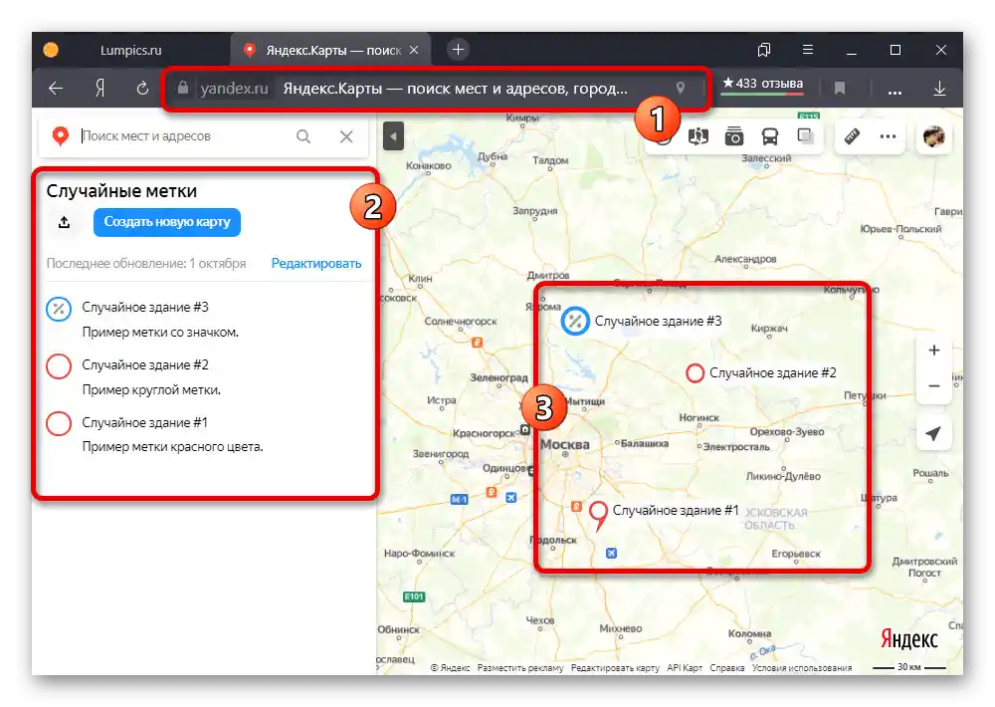Image resolution: width=995 pixels, height=707 pixels.
Task: Open the Условия использования link
Action: [x=802, y=668]
